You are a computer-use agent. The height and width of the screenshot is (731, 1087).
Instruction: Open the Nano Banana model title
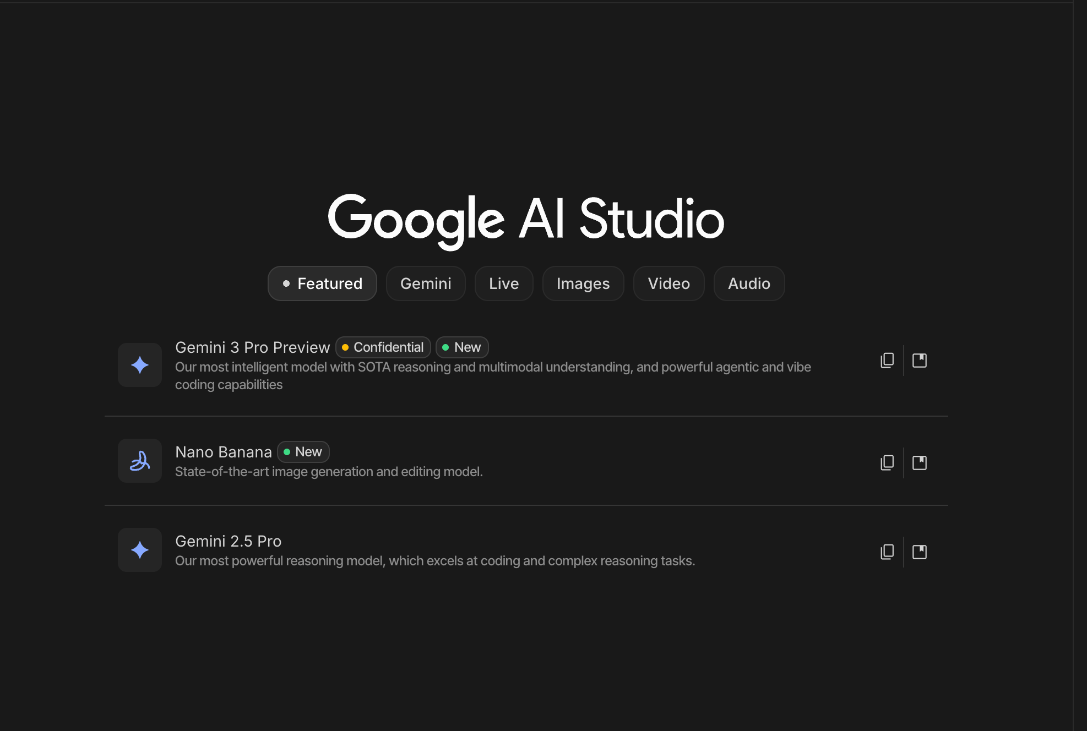coord(223,452)
